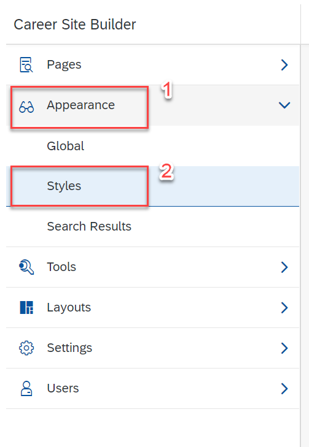
Task: Collapse the Appearance section chevron
Action: point(284,105)
